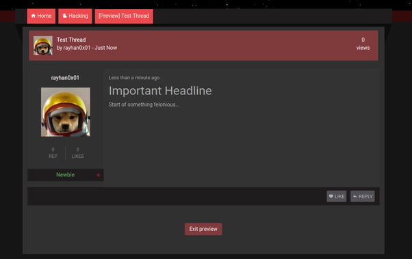Click rayhan0x01 in thread byline
The height and width of the screenshot is (259, 412).
tap(77, 48)
